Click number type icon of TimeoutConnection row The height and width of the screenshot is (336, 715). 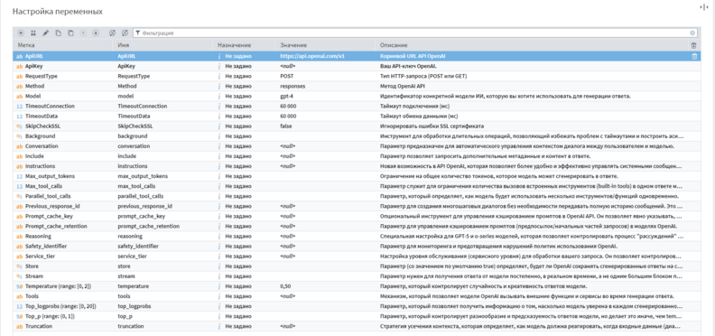click(x=19, y=106)
